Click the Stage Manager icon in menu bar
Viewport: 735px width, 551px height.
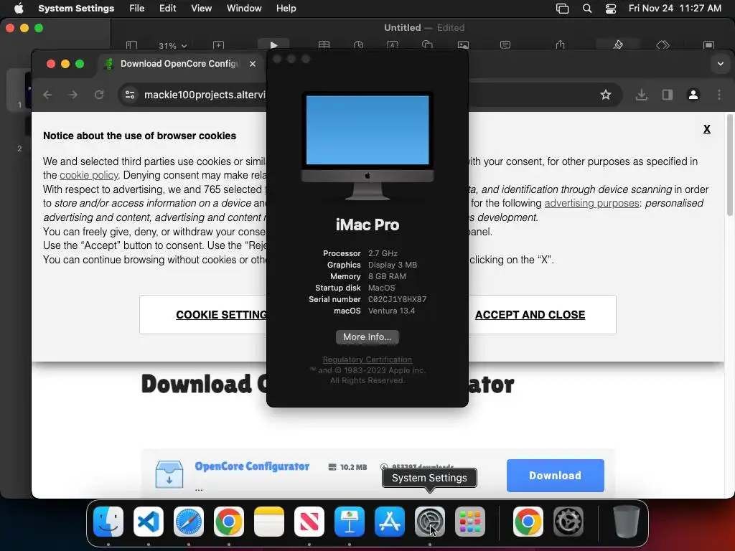(562, 9)
